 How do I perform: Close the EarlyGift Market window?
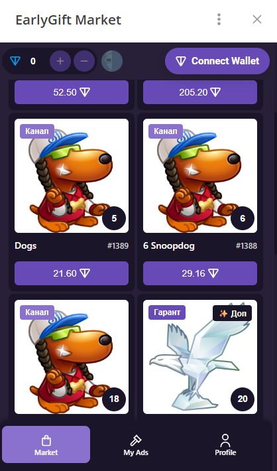pyautogui.click(x=257, y=19)
